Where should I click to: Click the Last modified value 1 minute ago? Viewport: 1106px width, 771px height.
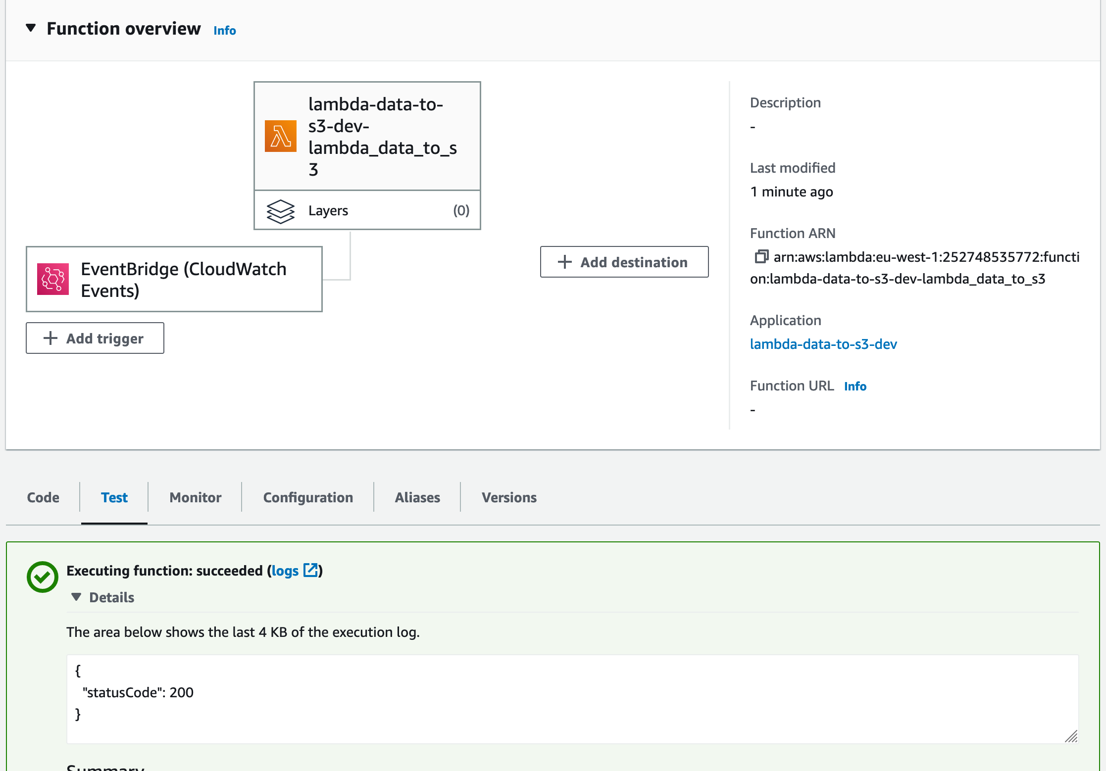tap(792, 192)
